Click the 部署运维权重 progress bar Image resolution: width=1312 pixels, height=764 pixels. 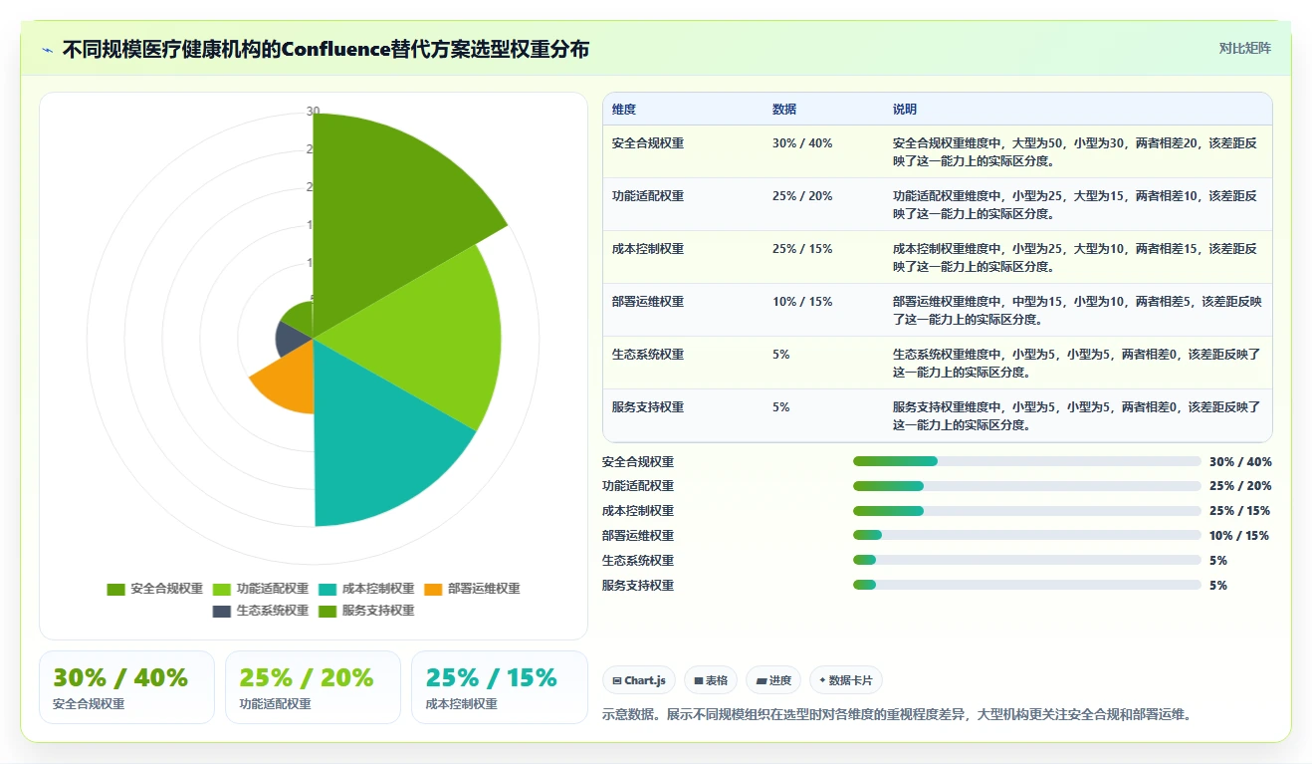[1026, 535]
